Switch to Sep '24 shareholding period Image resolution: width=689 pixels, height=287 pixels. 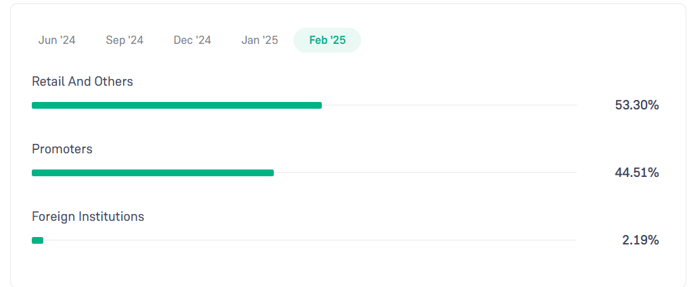click(x=124, y=41)
